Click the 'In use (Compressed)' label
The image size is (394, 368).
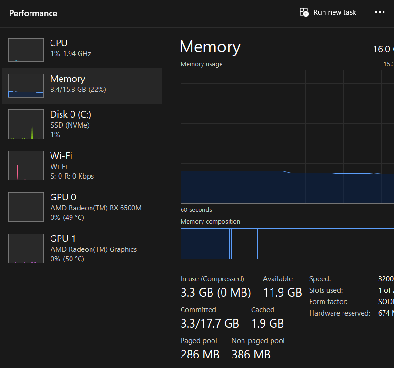212,279
